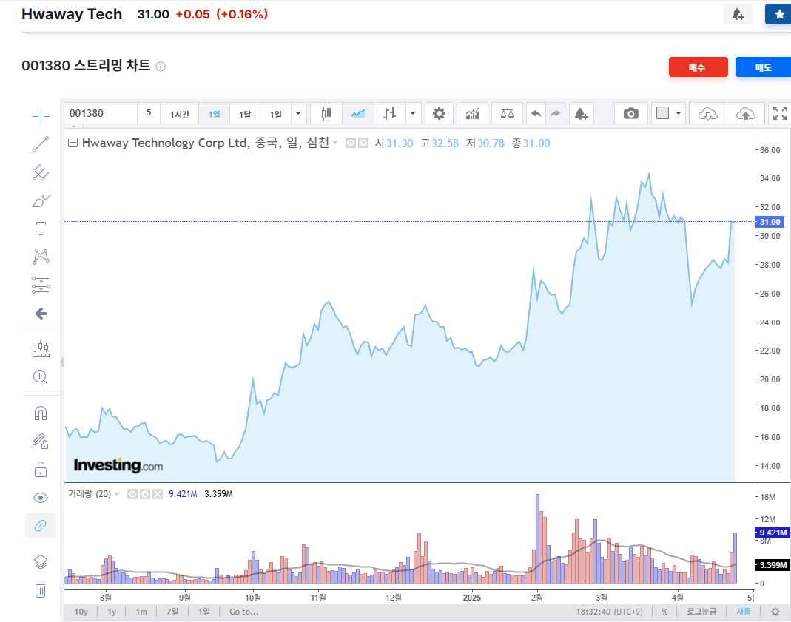Select the trend line drawing tool
This screenshot has width=791, height=622.
[41, 144]
